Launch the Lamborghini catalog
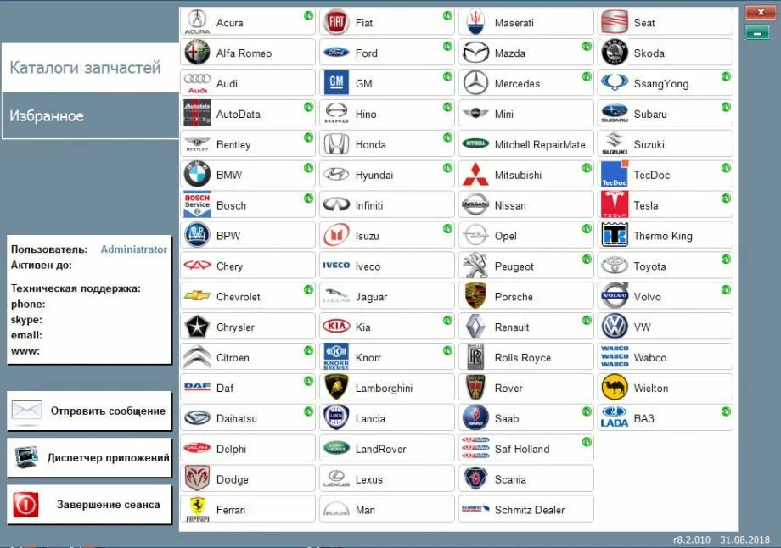The image size is (781, 548). pos(387,387)
